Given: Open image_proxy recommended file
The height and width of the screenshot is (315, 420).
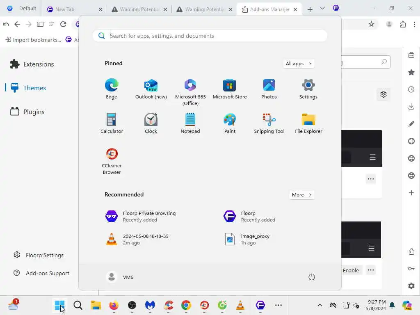Looking at the screenshot, I should 247,239.
